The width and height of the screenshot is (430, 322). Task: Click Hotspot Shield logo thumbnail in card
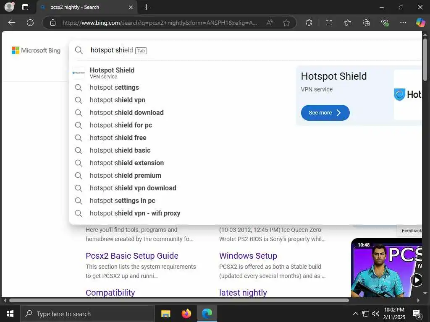click(x=408, y=94)
